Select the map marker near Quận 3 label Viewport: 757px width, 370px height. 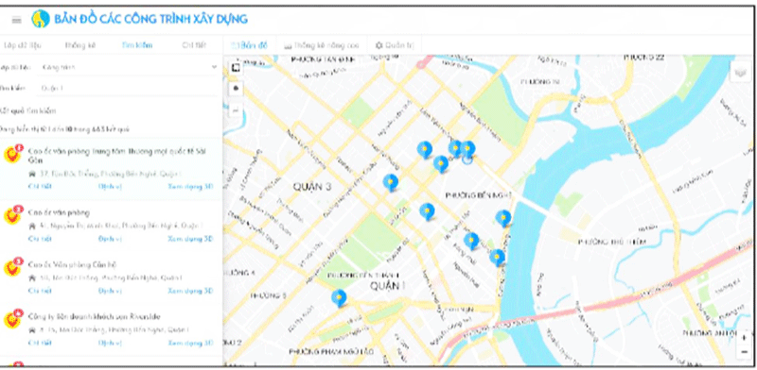pyautogui.click(x=391, y=182)
